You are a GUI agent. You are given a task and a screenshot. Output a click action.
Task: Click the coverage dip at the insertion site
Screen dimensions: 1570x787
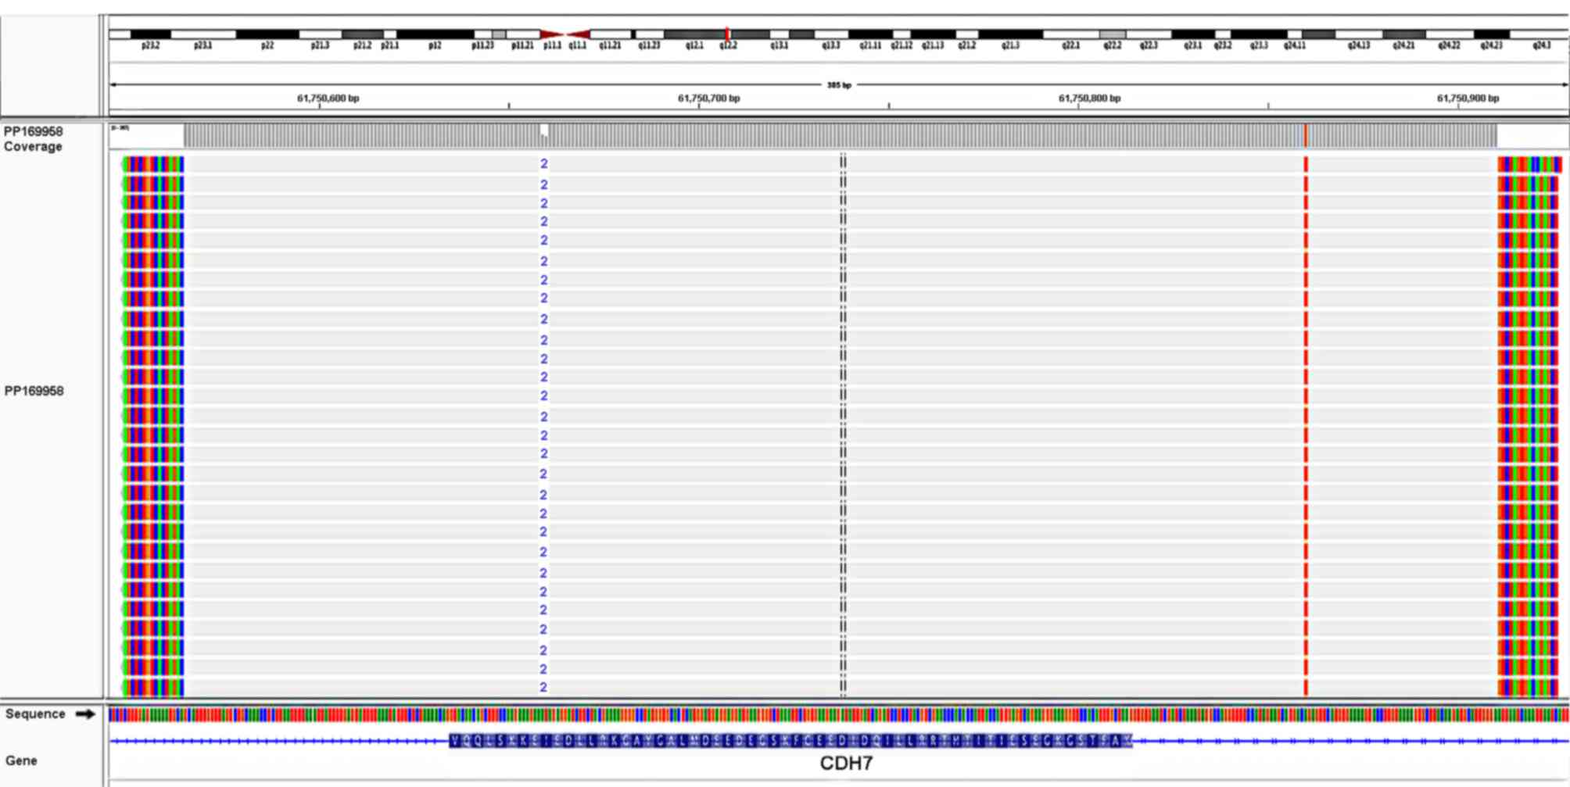[544, 131]
